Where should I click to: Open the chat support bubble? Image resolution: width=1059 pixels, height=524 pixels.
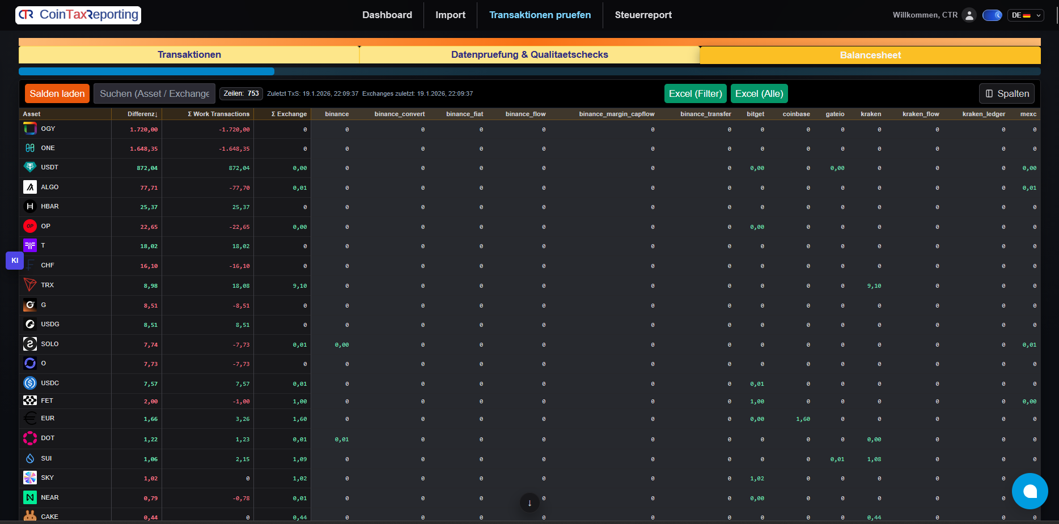[1030, 491]
